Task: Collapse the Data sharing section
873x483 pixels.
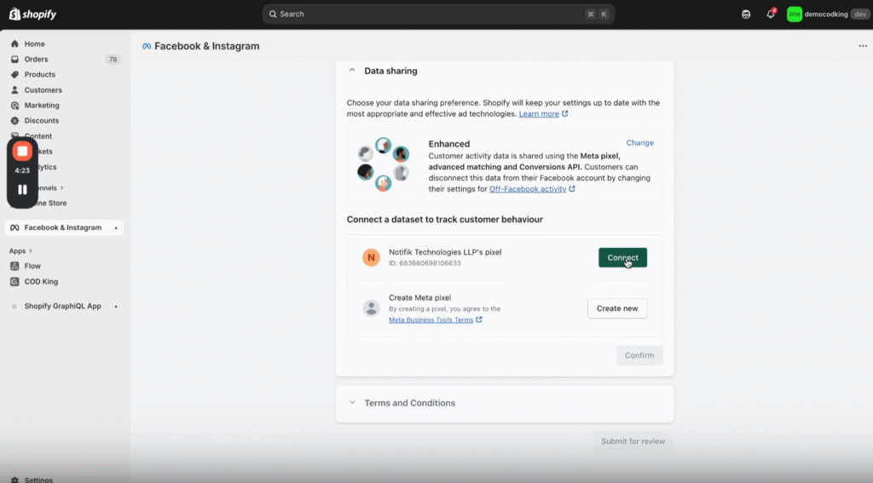Action: pyautogui.click(x=352, y=71)
